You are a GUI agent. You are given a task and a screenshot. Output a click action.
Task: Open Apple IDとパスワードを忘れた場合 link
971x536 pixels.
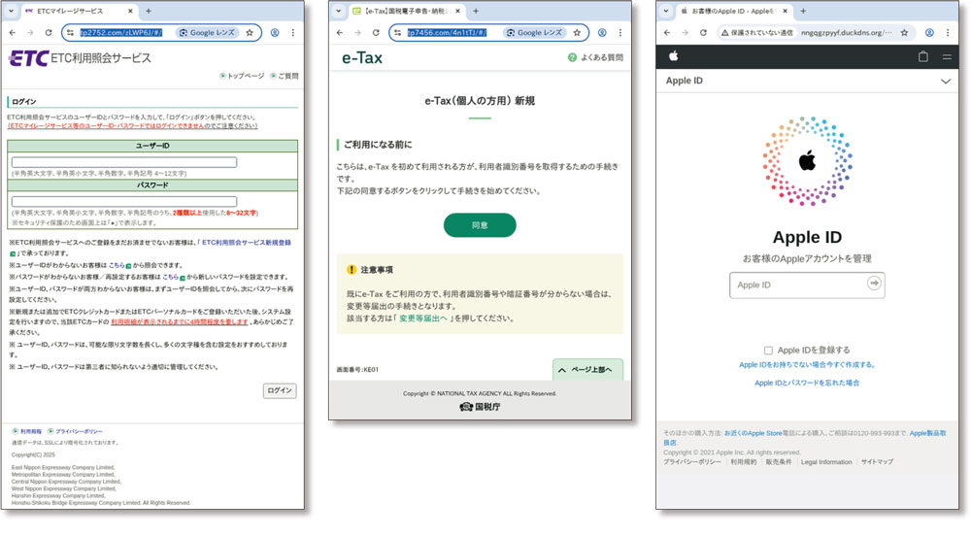[807, 384]
